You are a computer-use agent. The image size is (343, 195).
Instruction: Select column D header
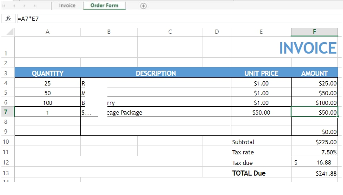tap(217, 32)
